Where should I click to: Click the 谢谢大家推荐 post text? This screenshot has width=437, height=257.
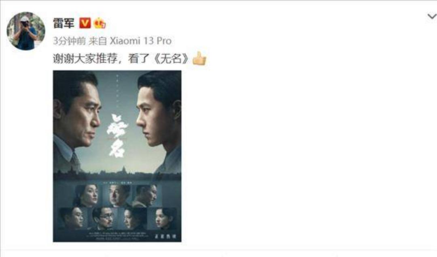(85, 59)
